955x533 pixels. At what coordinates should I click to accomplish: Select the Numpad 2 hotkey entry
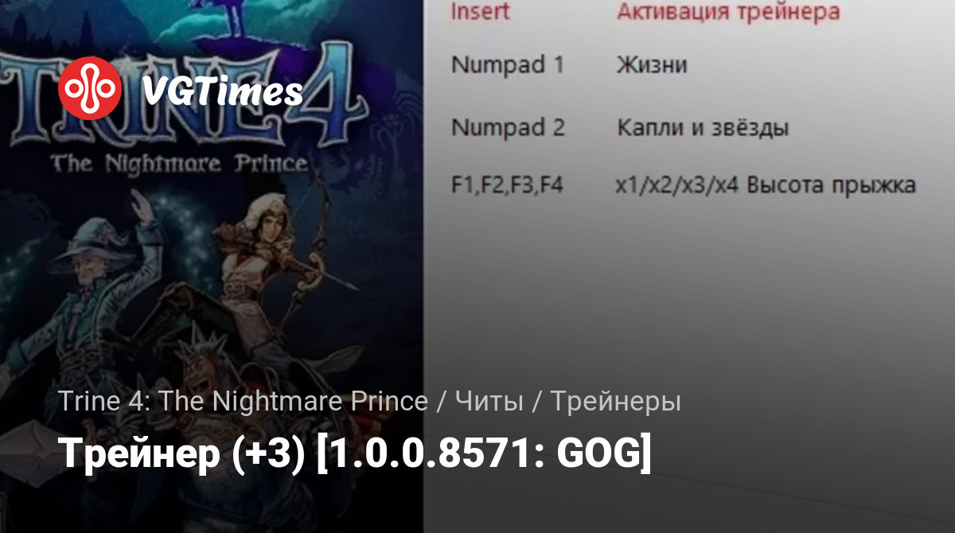click(x=508, y=126)
